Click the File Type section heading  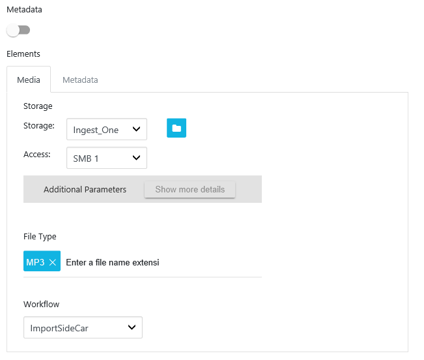(40, 237)
